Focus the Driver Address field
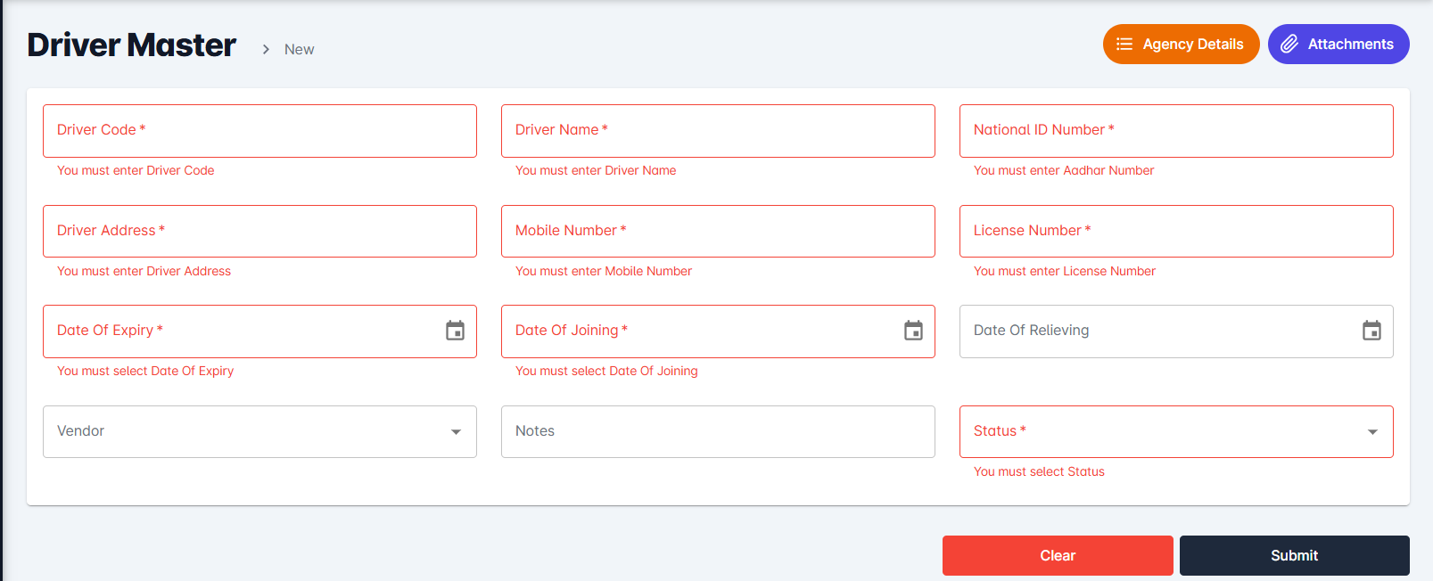The height and width of the screenshot is (581, 1433). [259, 232]
